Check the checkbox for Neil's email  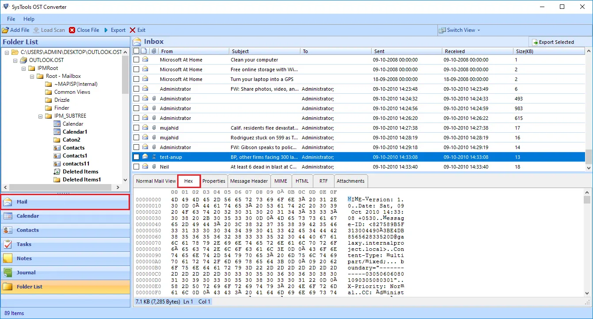click(x=137, y=167)
